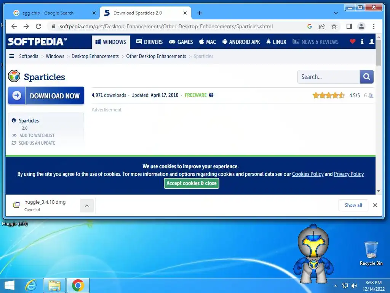Open the tab search chevron

pyautogui.click(x=336, y=13)
